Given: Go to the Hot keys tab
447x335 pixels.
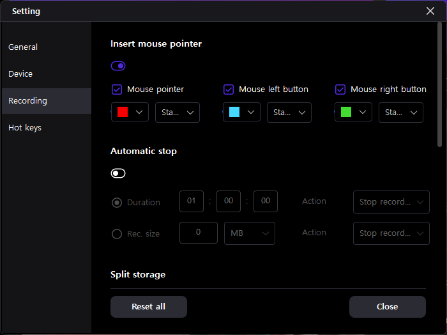Looking at the screenshot, I should [x=25, y=128].
